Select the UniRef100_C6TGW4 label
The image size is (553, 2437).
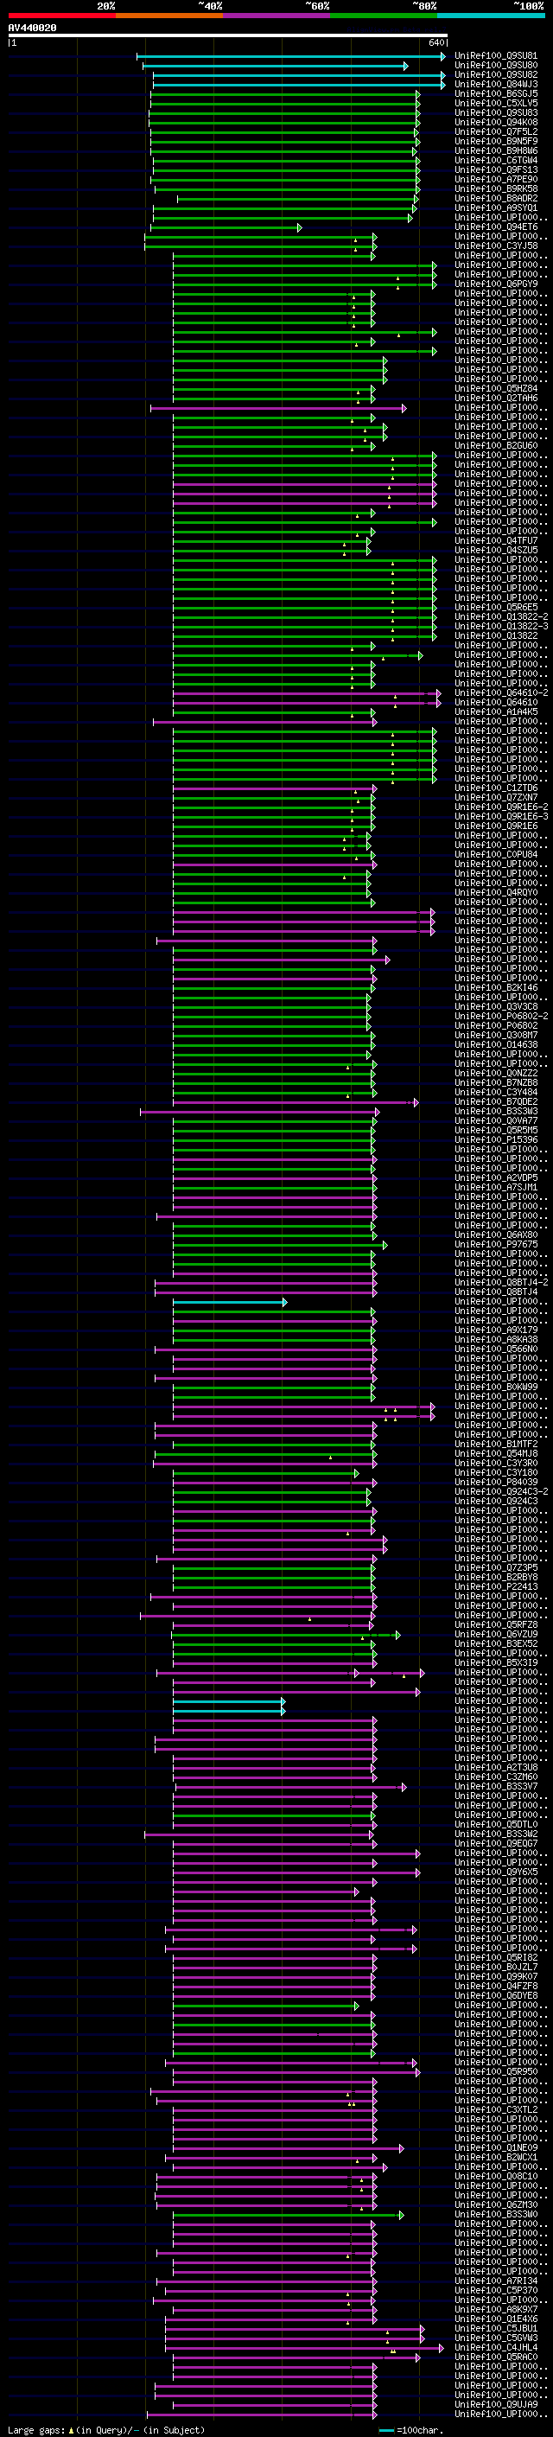click(x=496, y=160)
